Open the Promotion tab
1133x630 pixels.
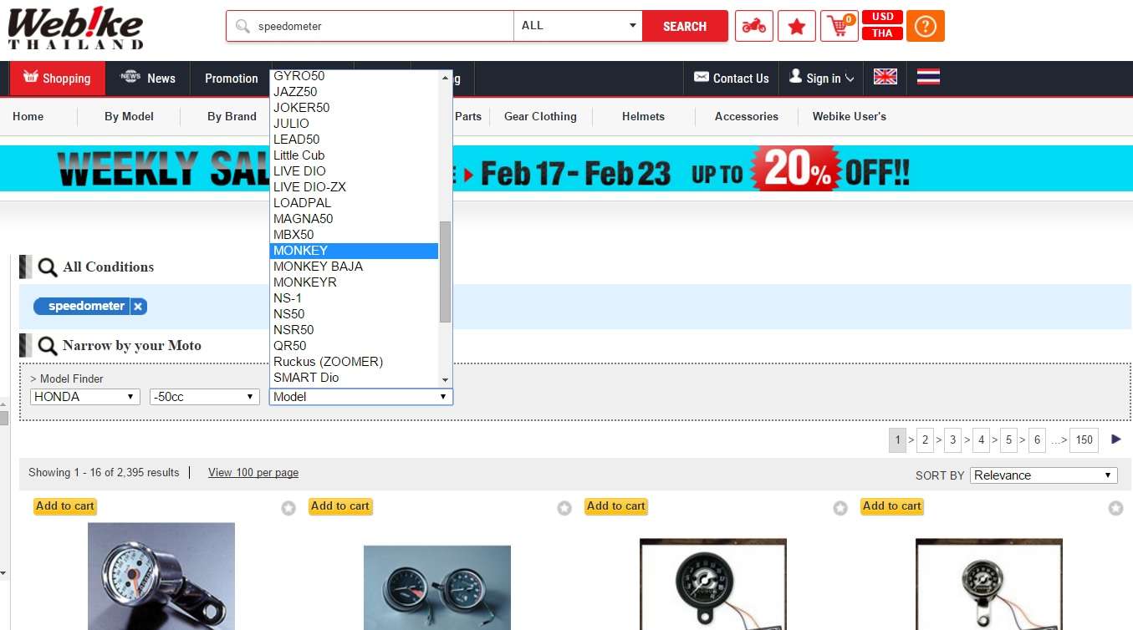tap(232, 78)
